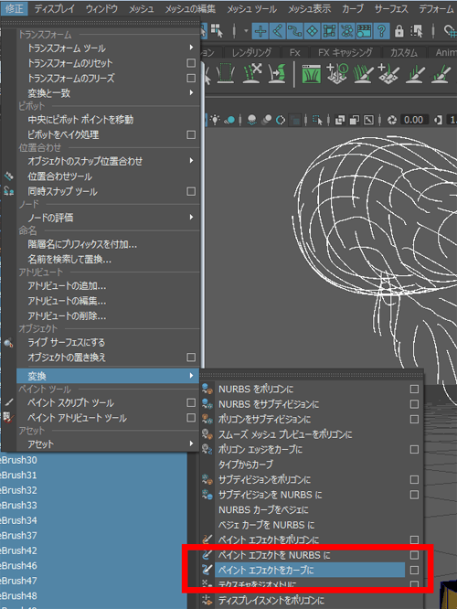The height and width of the screenshot is (609, 457).
Task: Click the exposure value field showing 0.00
Action: (x=414, y=120)
